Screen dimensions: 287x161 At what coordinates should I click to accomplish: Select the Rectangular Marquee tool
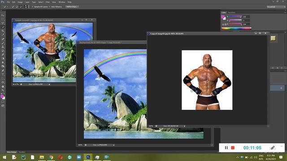tap(3, 19)
